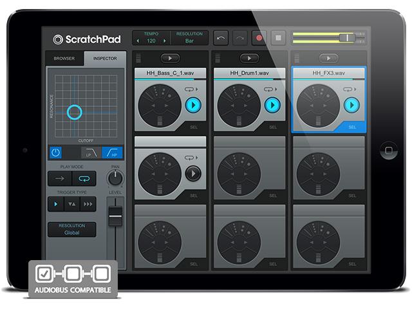The image size is (412, 309).
Task: Select one-shot arrow play mode
Action: [60, 178]
